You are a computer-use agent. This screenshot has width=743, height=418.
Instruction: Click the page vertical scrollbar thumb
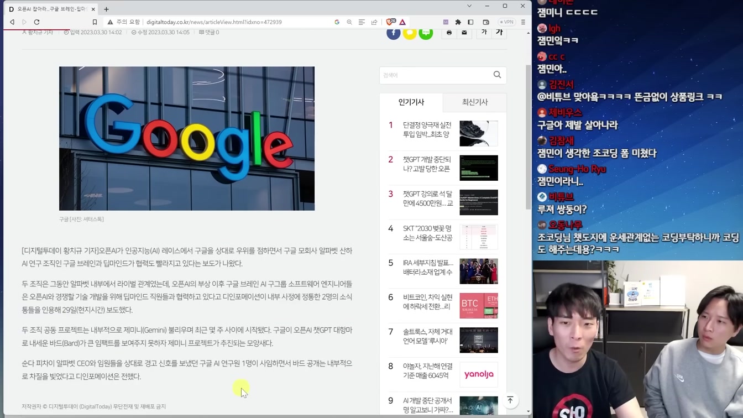(528, 137)
